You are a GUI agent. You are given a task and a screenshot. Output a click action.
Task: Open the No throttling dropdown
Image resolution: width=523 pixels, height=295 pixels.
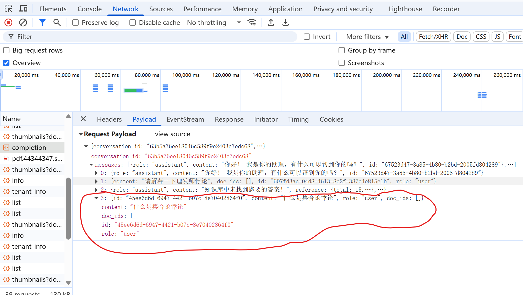tap(214, 22)
